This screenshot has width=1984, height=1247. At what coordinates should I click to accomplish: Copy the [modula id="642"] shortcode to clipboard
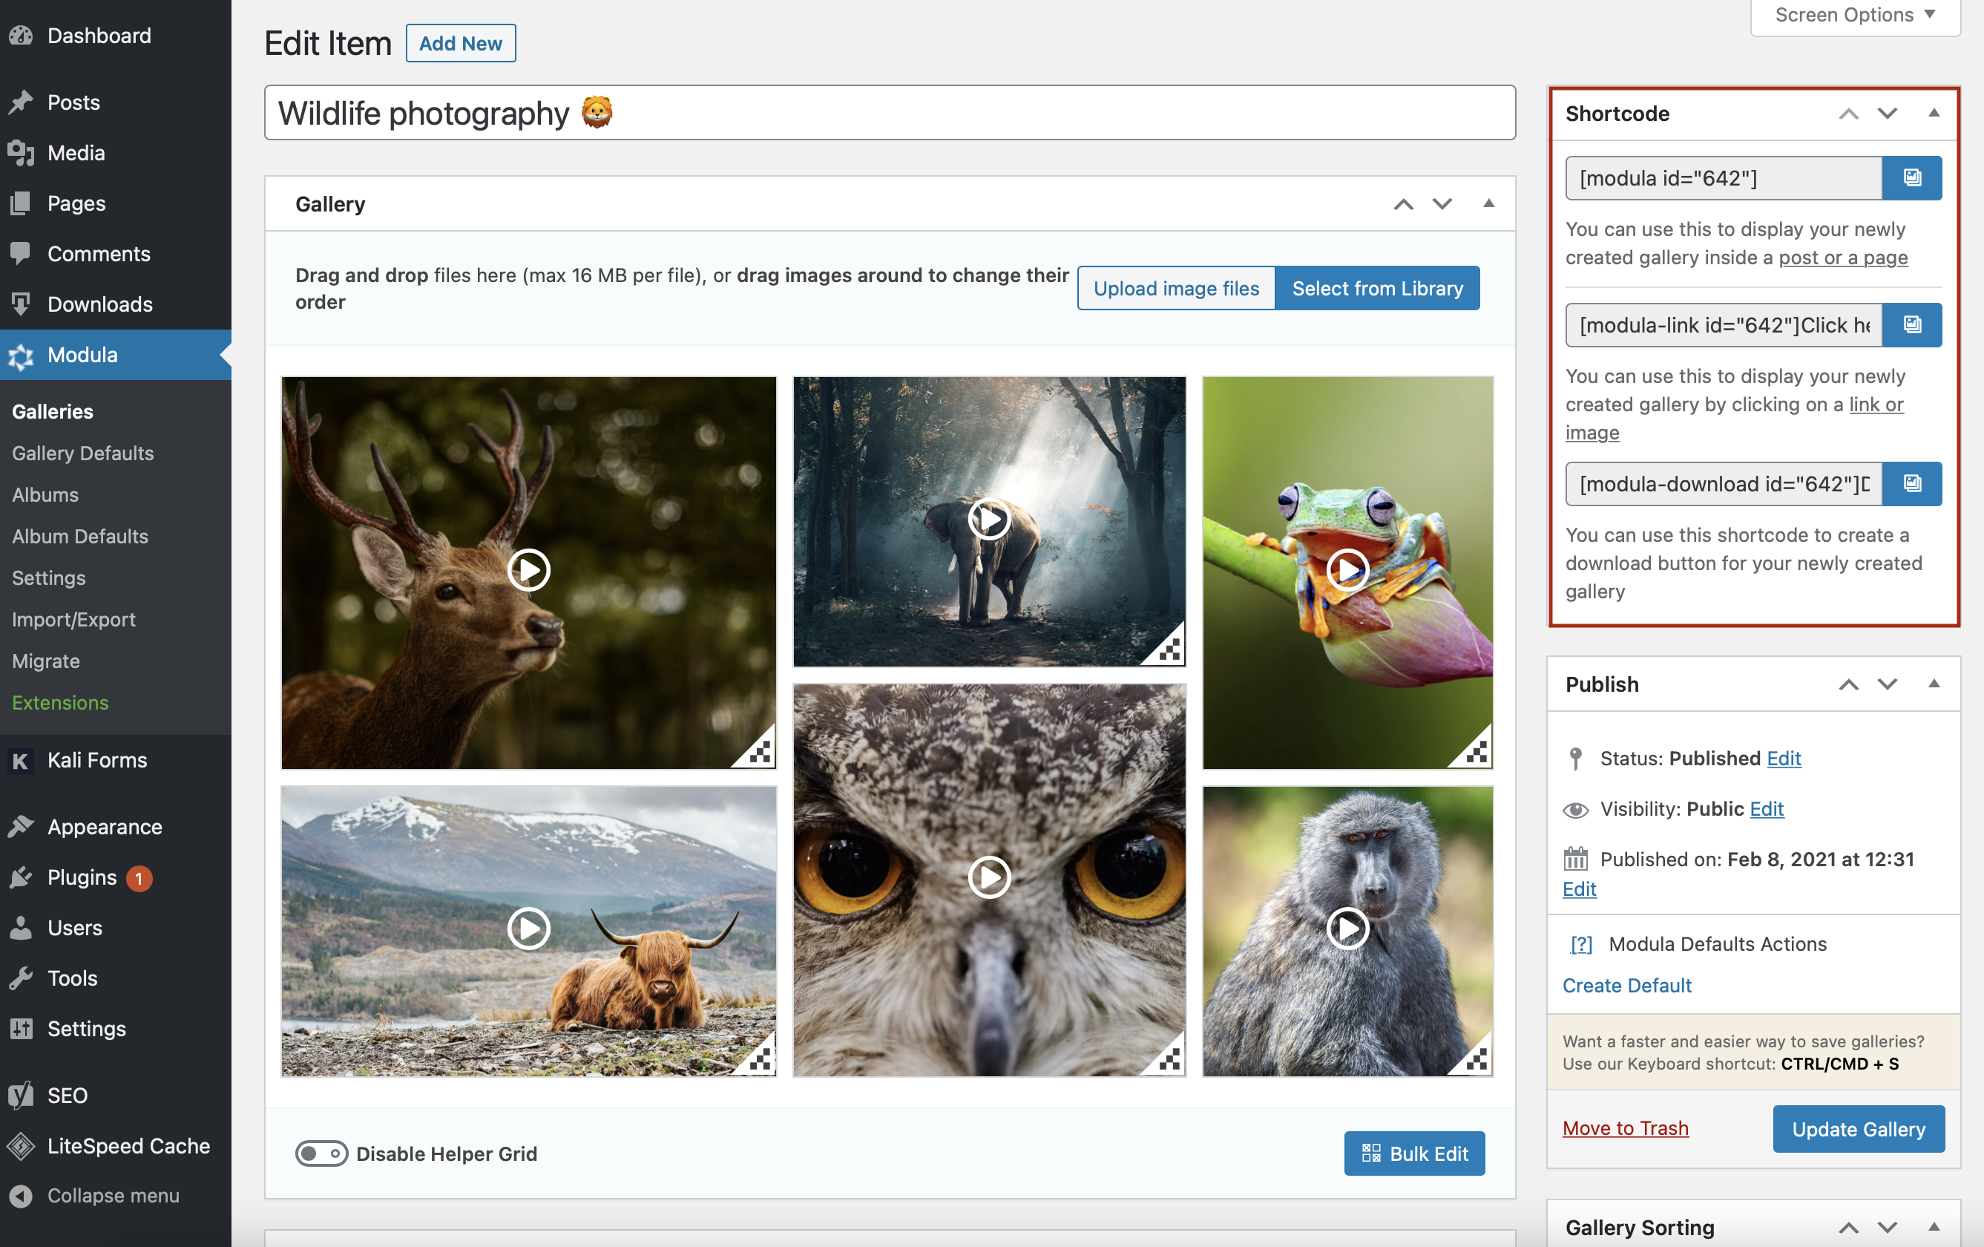pos(1912,177)
